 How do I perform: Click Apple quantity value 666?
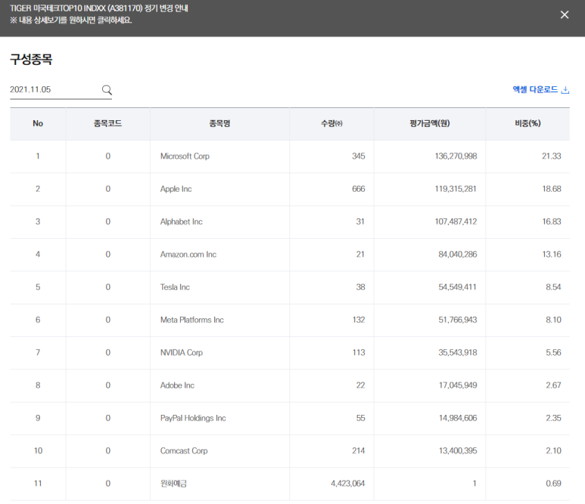pos(358,189)
